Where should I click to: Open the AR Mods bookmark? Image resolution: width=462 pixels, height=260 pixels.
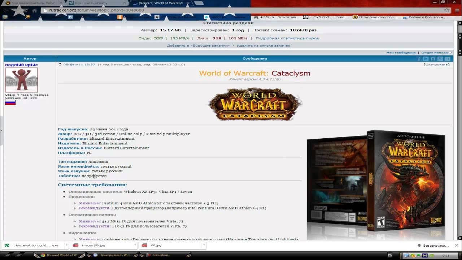tap(277, 17)
